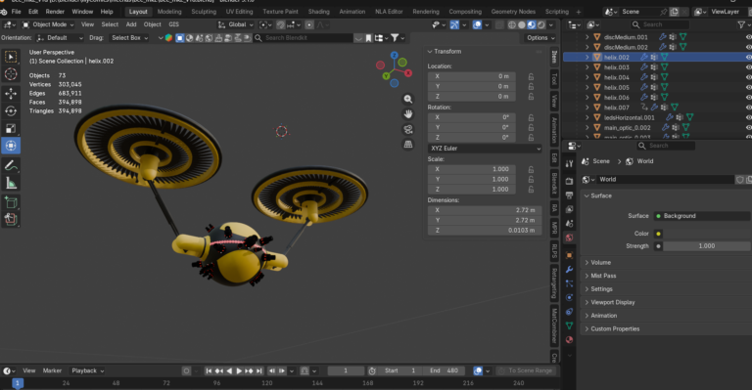Select material preview shading

532,24
